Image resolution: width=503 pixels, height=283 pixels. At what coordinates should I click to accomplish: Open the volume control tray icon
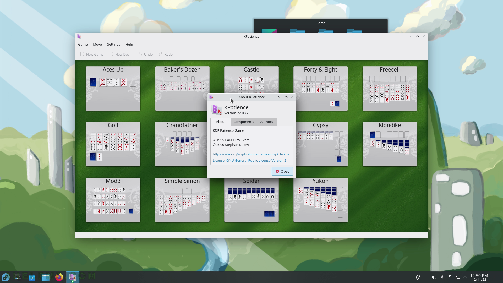click(x=434, y=277)
